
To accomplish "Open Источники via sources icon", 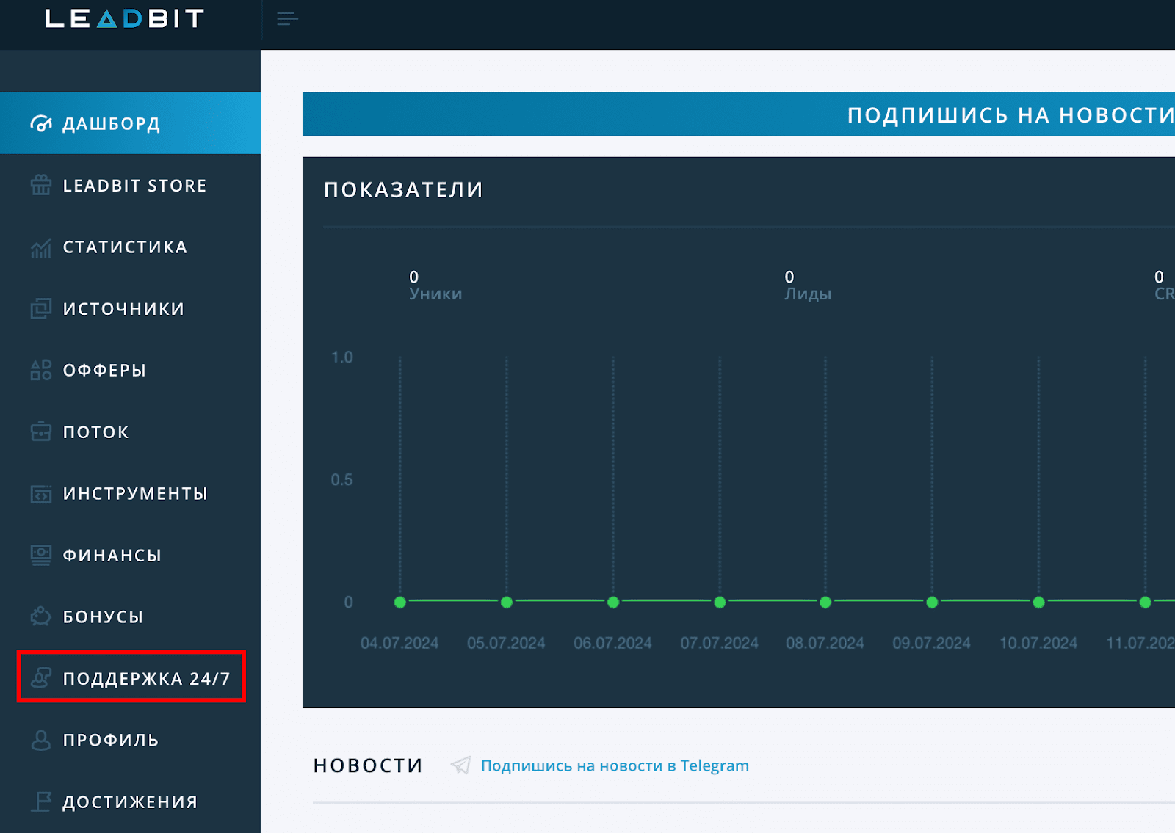I will [40, 308].
